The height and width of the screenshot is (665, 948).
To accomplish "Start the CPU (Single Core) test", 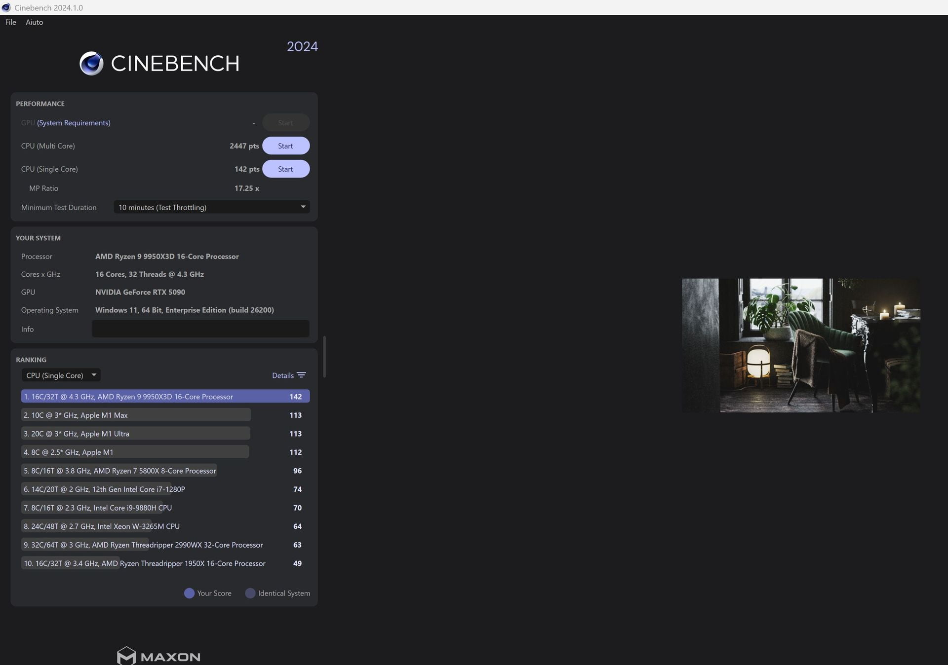I will (x=286, y=169).
